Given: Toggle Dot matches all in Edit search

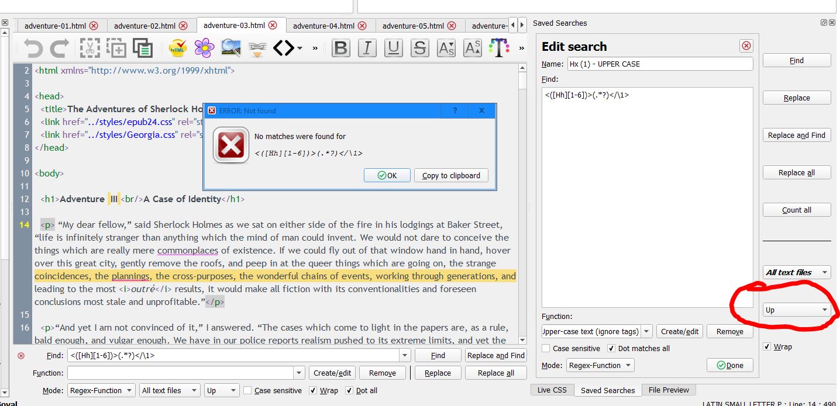Looking at the screenshot, I should click(611, 348).
